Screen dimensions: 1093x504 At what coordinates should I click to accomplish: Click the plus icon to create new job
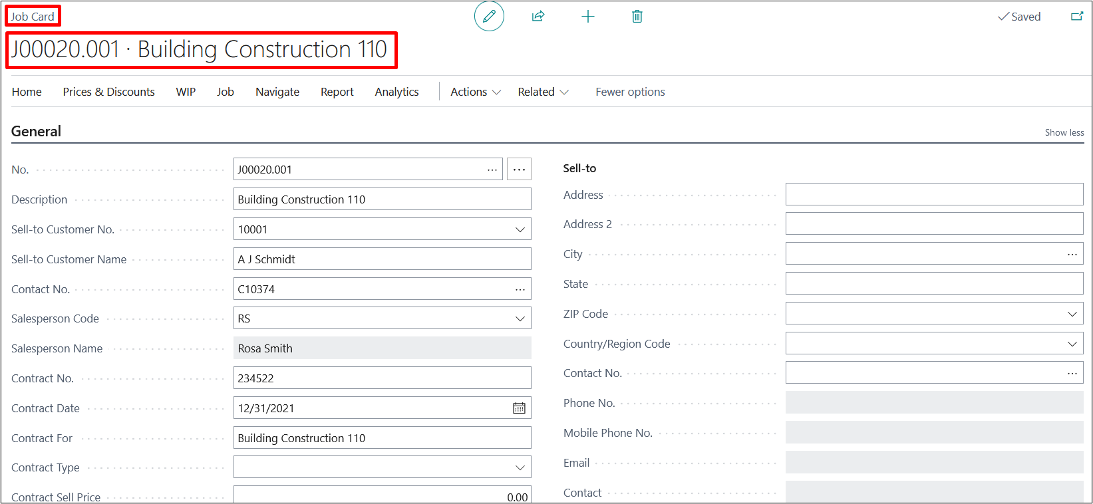click(x=587, y=17)
